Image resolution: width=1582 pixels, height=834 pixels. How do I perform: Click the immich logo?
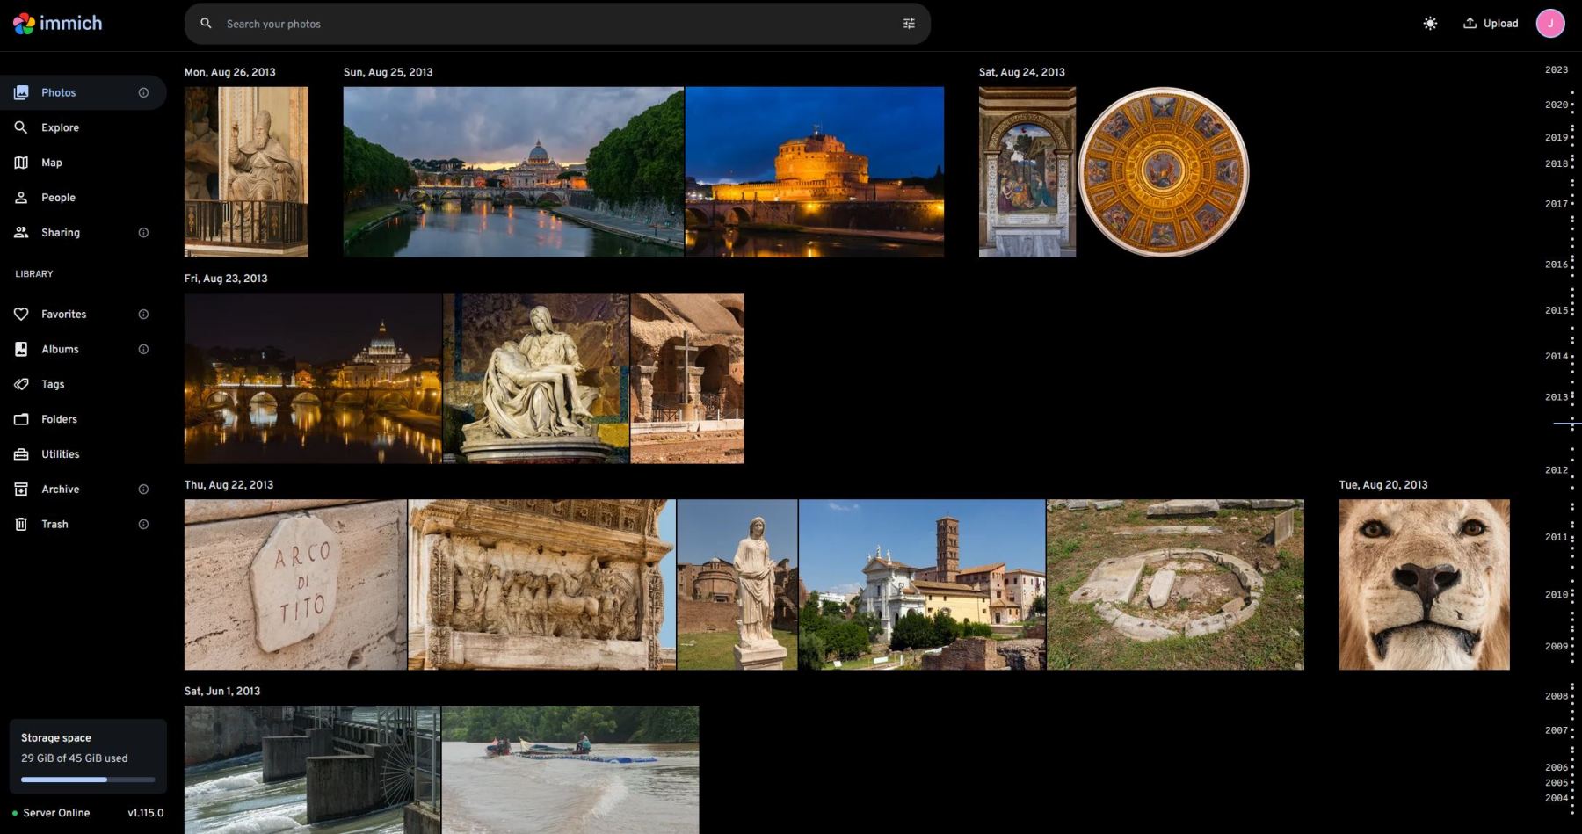pos(58,24)
